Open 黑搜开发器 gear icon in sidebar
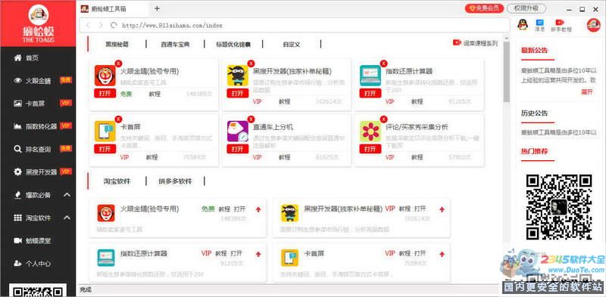Image resolution: width=606 pixels, height=297 pixels. [x=17, y=172]
